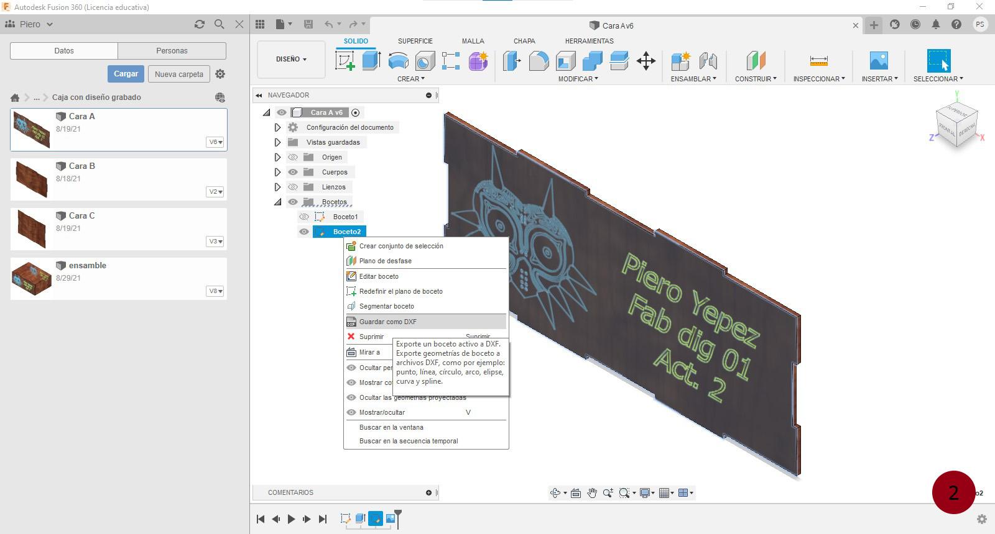Toggle visibility of Lienzos folder
Image resolution: width=995 pixels, height=534 pixels.
pyautogui.click(x=293, y=187)
